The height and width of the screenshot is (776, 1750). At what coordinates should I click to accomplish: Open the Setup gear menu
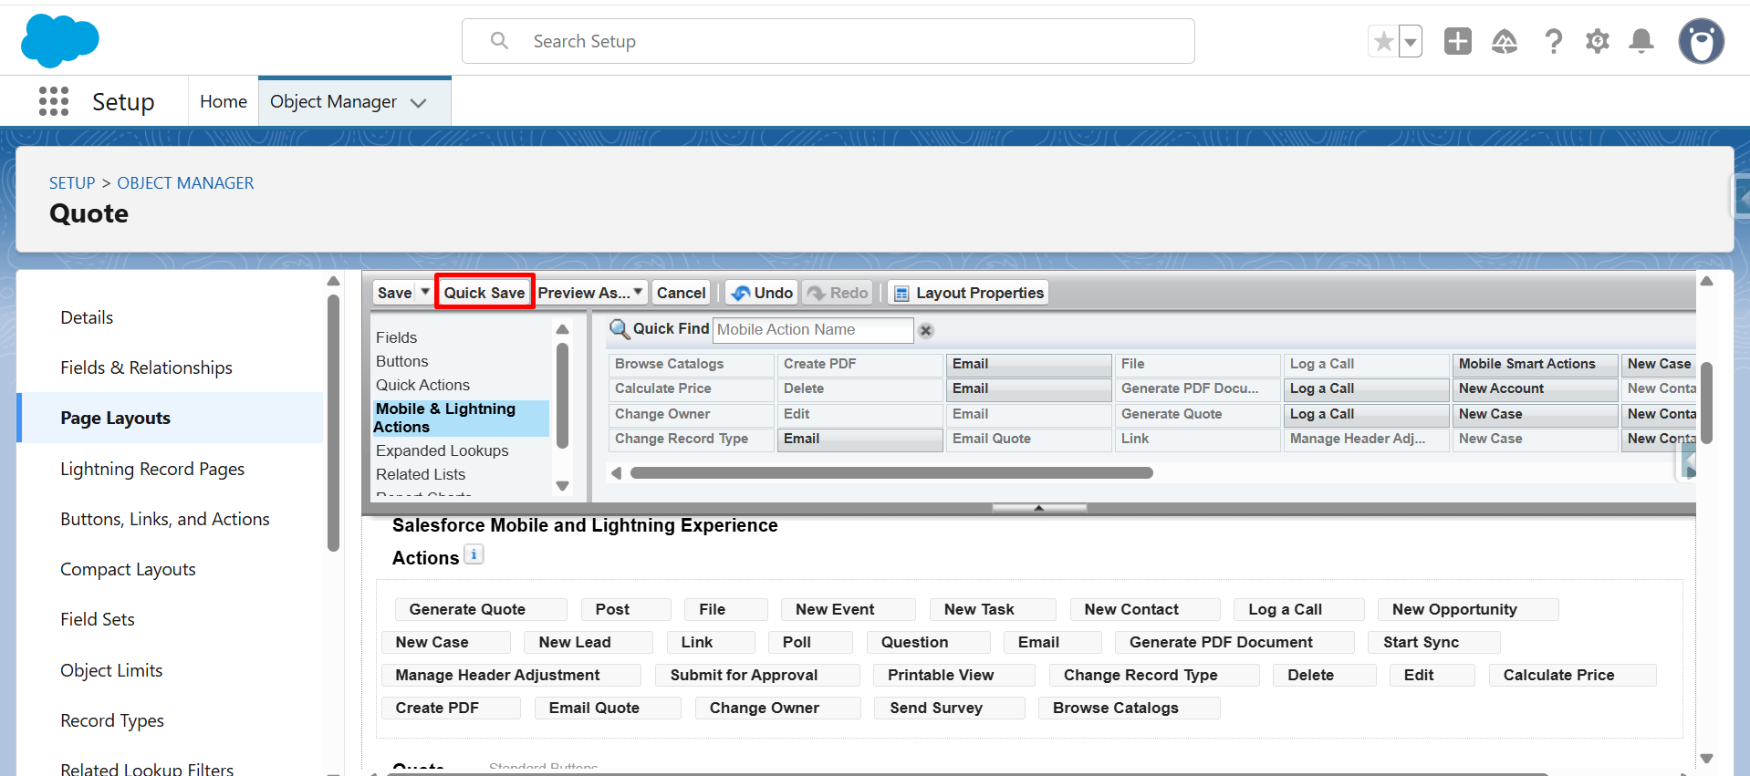pos(1597,41)
